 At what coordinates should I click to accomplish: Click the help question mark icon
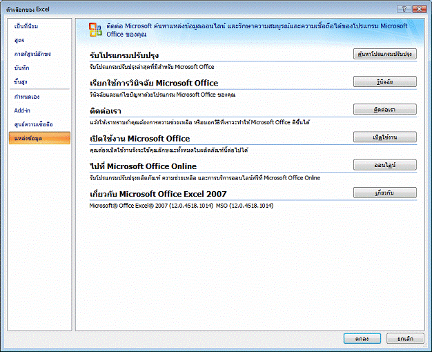pos(404,9)
